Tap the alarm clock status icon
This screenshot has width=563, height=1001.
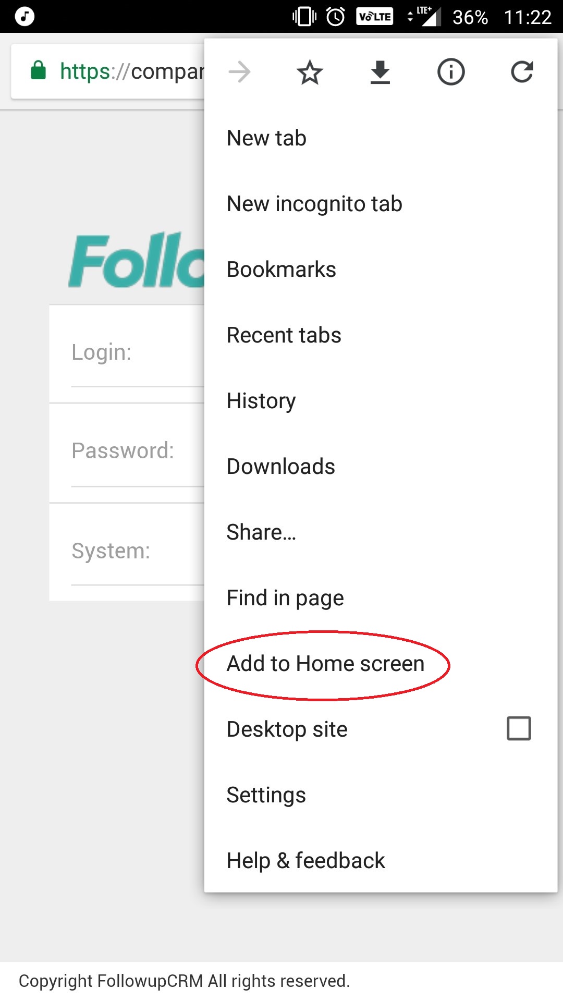point(335,17)
